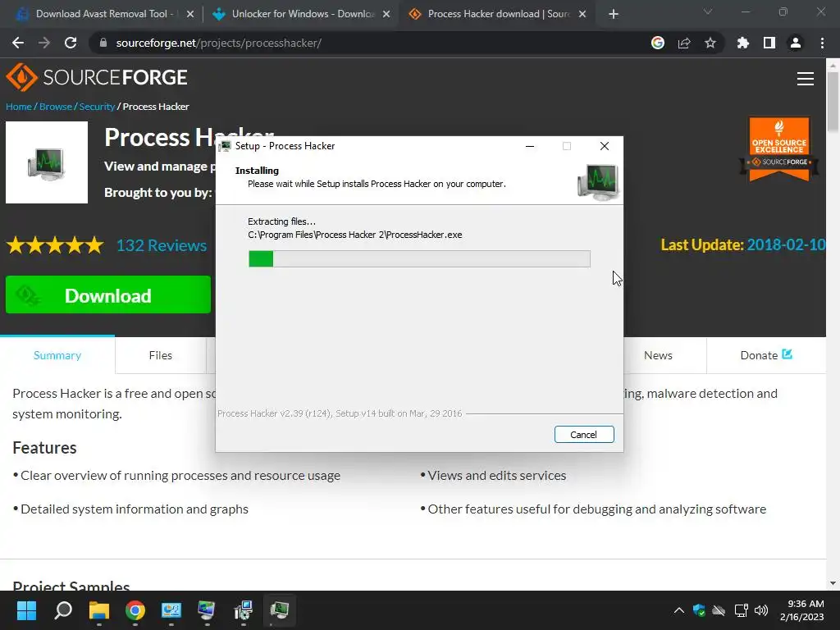Open File Explorer from taskbar
The image size is (840, 630).
(x=99, y=610)
